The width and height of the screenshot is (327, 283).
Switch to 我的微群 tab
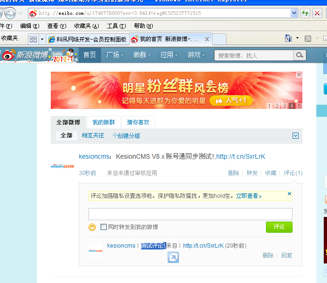tap(103, 122)
